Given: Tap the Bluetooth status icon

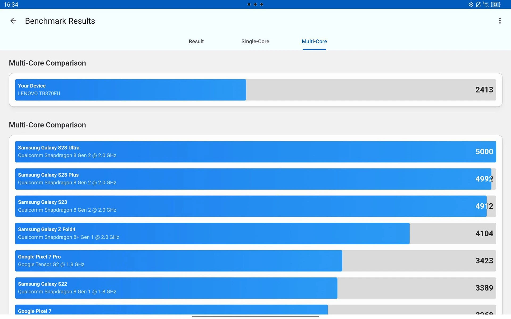Looking at the screenshot, I should 471,5.
